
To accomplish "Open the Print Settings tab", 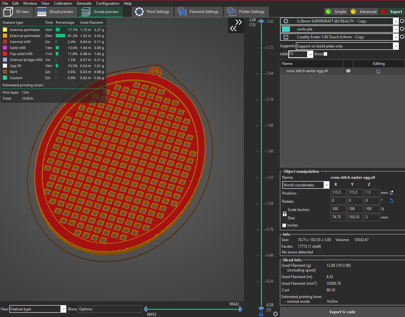I will click(153, 12).
